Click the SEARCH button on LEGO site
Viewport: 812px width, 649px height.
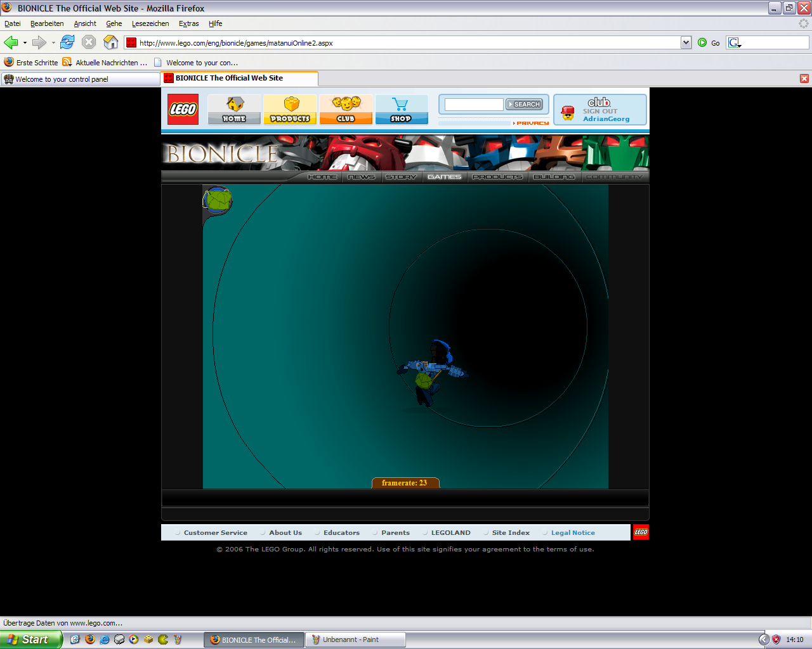[x=524, y=105]
